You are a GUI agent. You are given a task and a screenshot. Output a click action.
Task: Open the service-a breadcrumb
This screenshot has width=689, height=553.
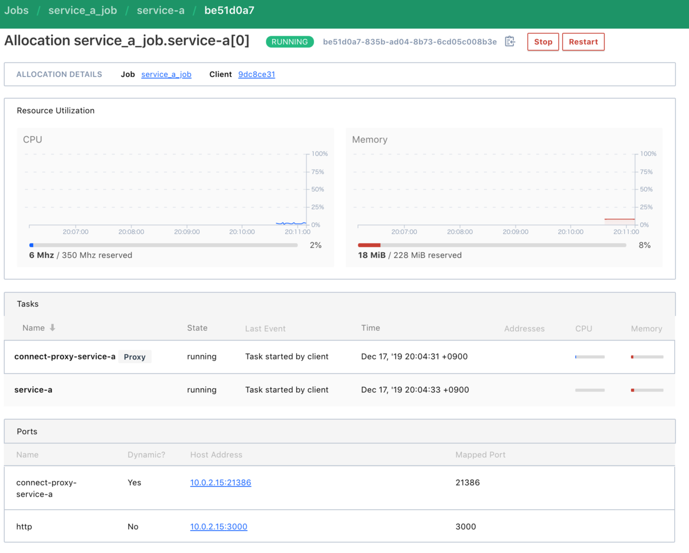[161, 10]
